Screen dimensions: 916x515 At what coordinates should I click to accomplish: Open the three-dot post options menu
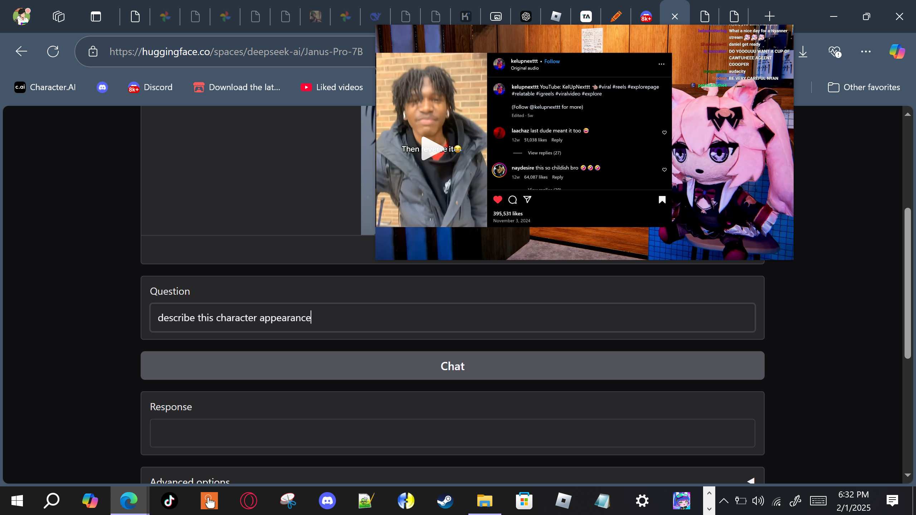pos(661,64)
